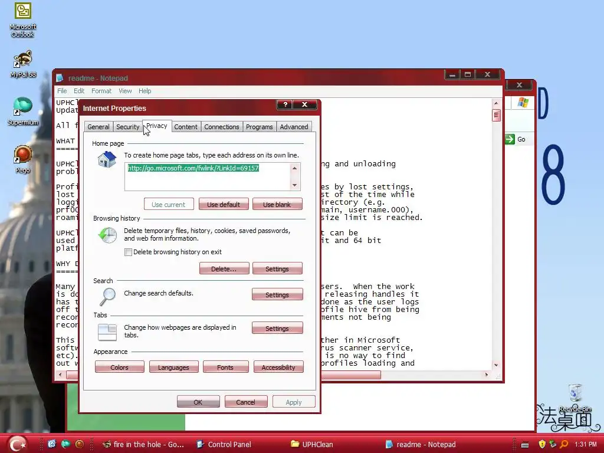Click the Accessibility button
Image resolution: width=604 pixels, height=453 pixels.
coord(278,367)
